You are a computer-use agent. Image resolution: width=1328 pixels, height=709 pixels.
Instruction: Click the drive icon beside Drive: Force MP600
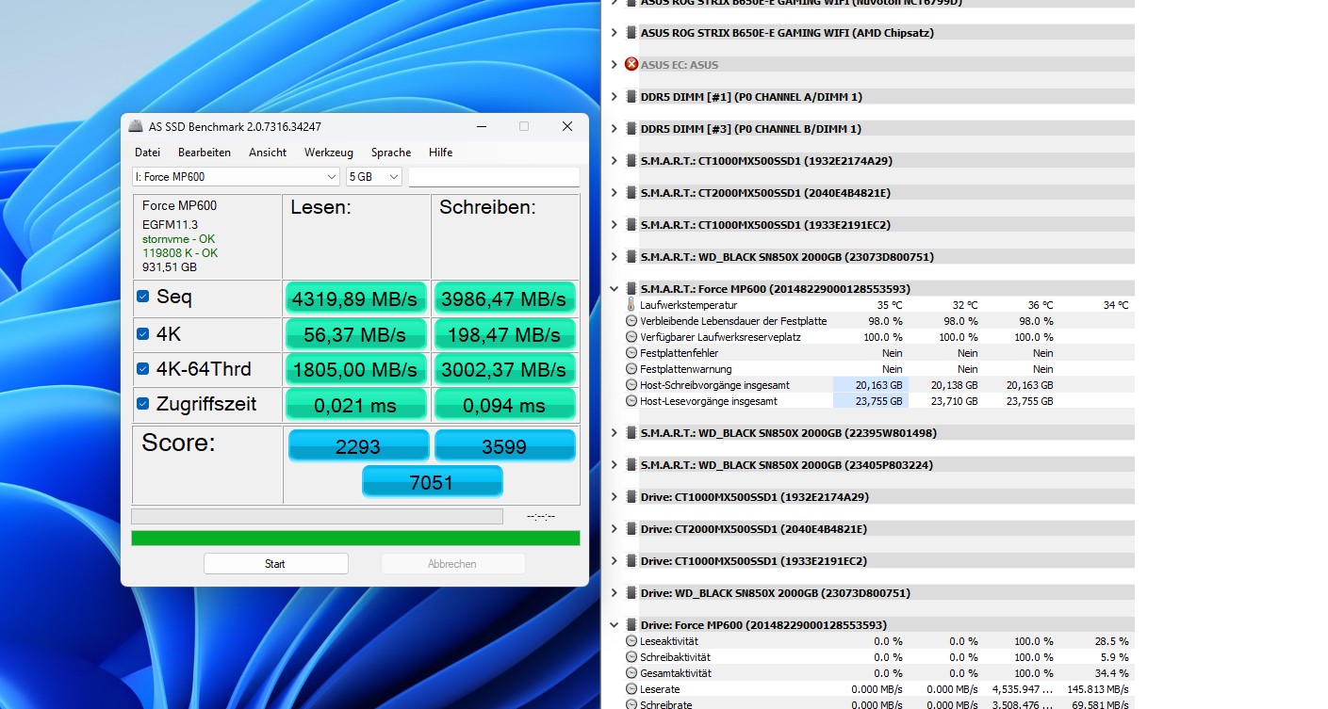[x=631, y=624]
